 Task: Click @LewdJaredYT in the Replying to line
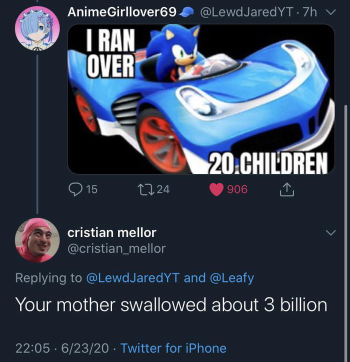point(133,278)
